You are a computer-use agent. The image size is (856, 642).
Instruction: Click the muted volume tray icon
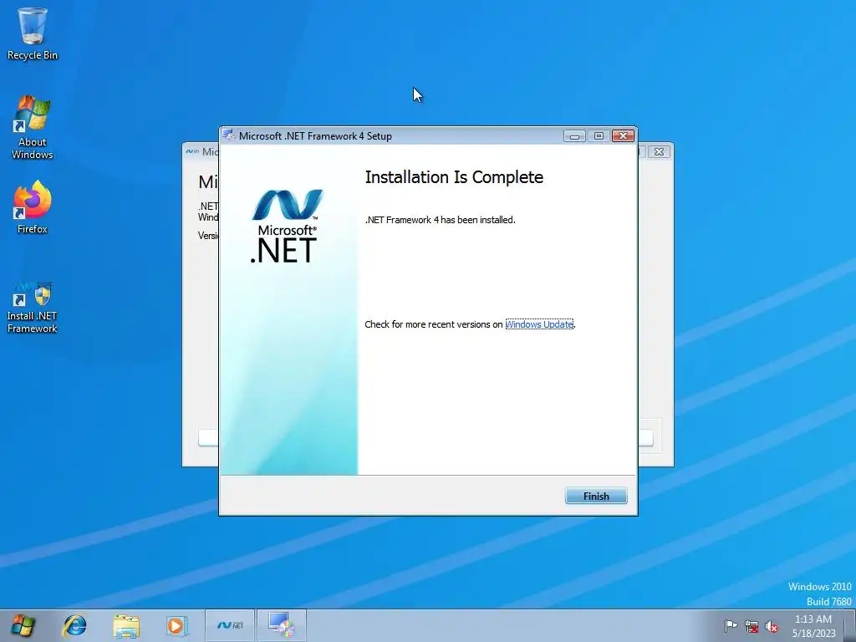point(772,626)
